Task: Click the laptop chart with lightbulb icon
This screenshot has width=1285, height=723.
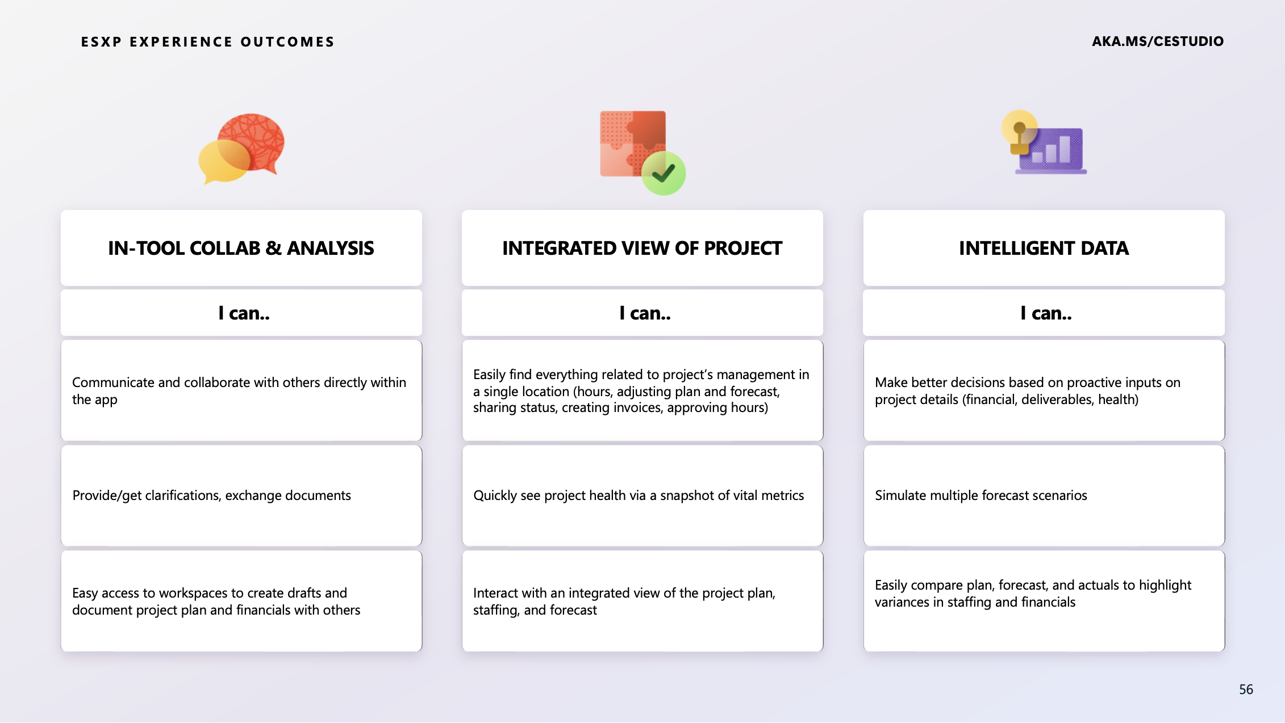Action: click(x=1044, y=142)
